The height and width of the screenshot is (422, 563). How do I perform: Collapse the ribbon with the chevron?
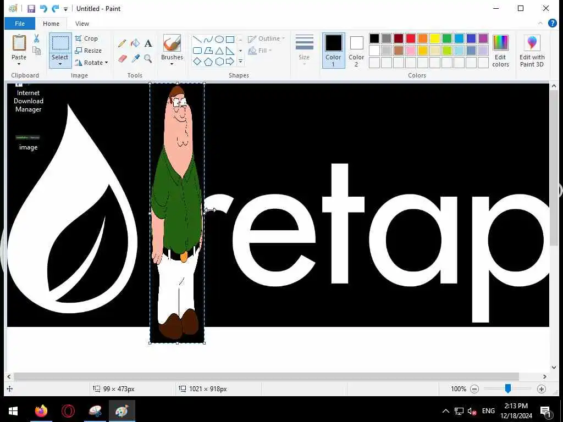point(540,23)
